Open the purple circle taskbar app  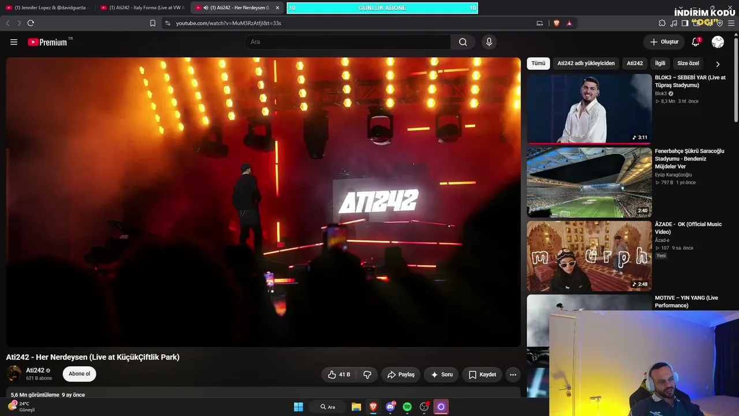(441, 407)
